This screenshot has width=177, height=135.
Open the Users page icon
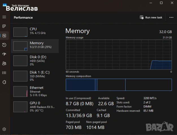(x=4, y=63)
